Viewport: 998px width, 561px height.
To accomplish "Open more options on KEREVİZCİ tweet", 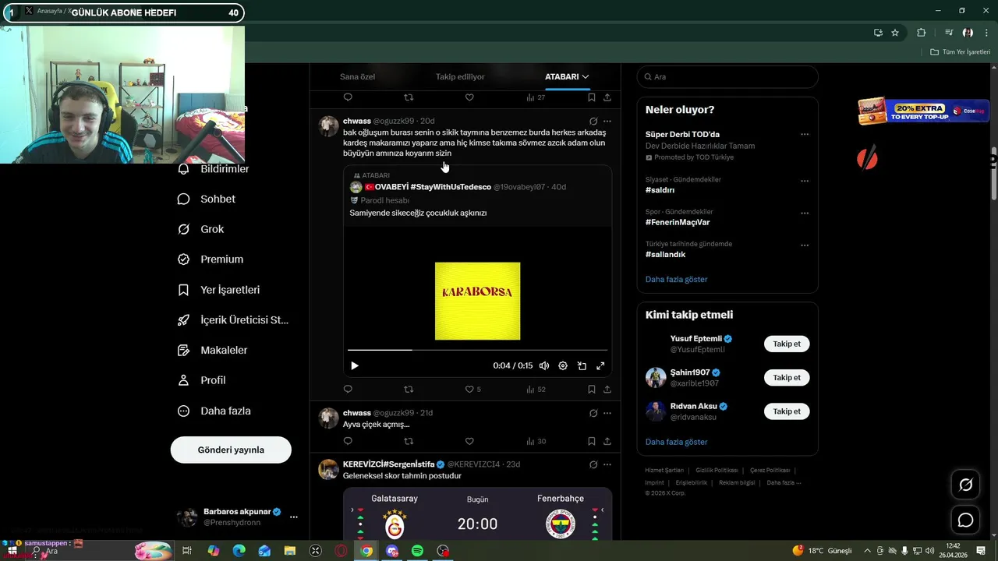I will [607, 464].
